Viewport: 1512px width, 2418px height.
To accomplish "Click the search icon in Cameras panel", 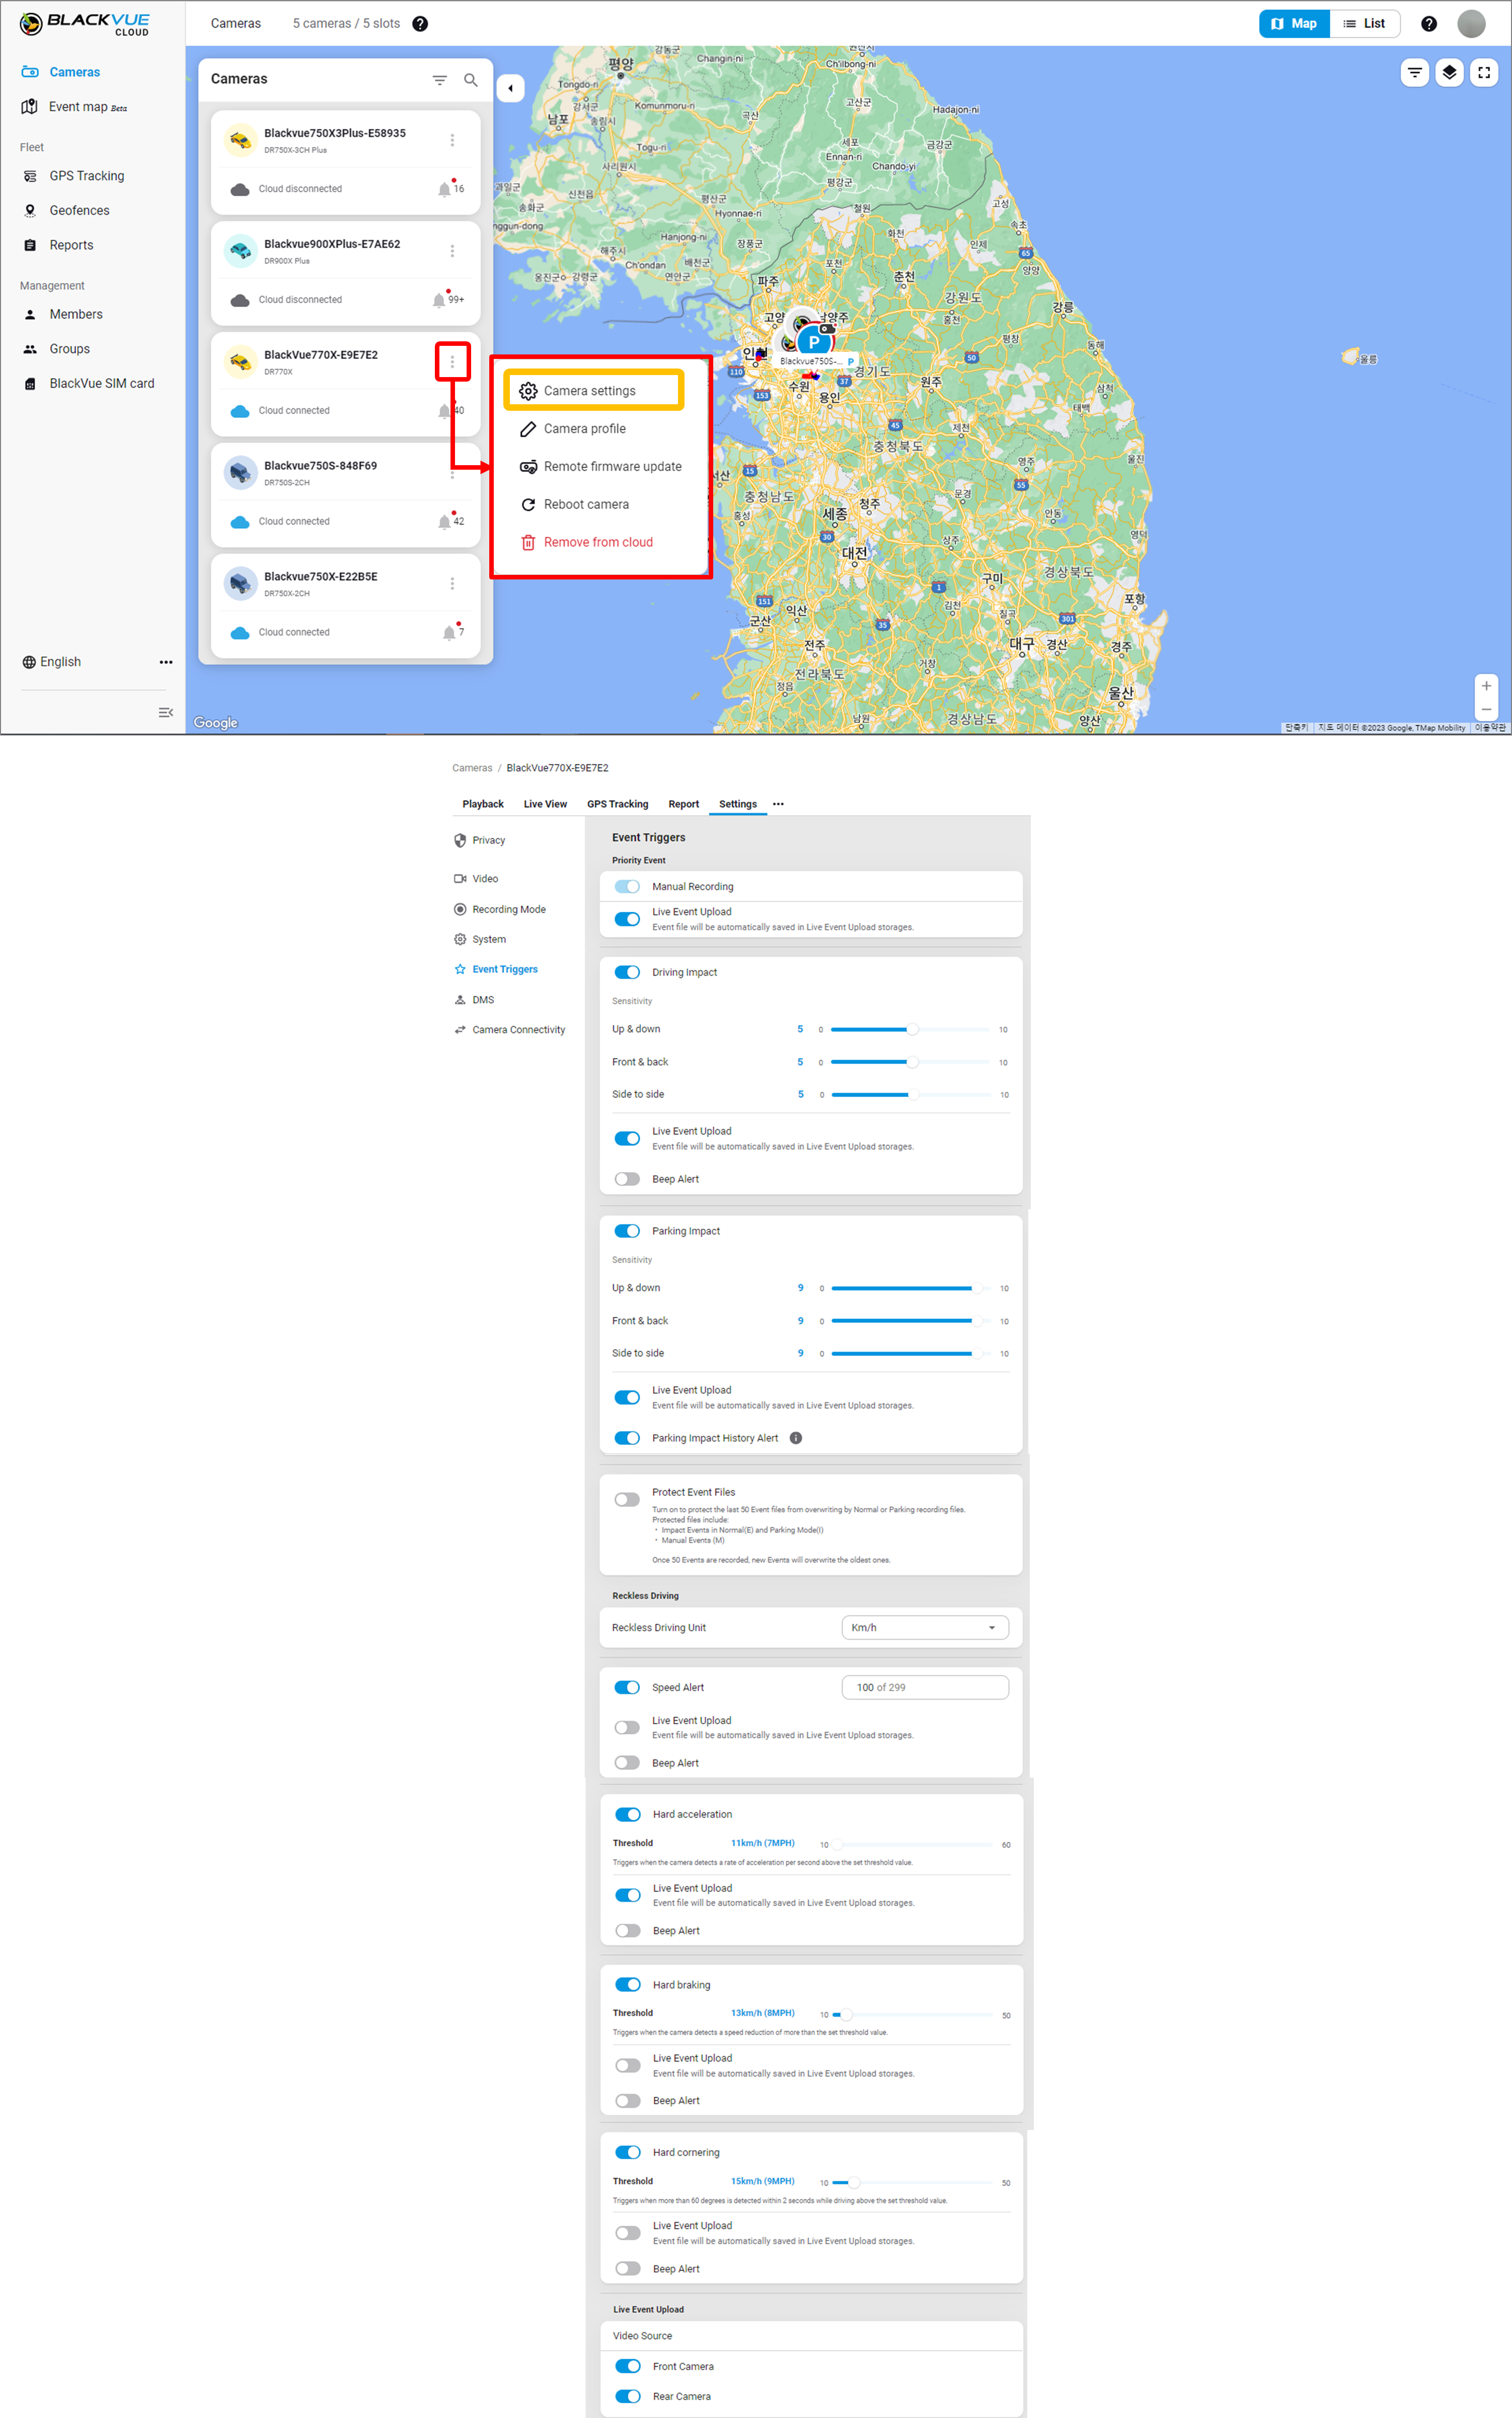I will pyautogui.click(x=471, y=80).
